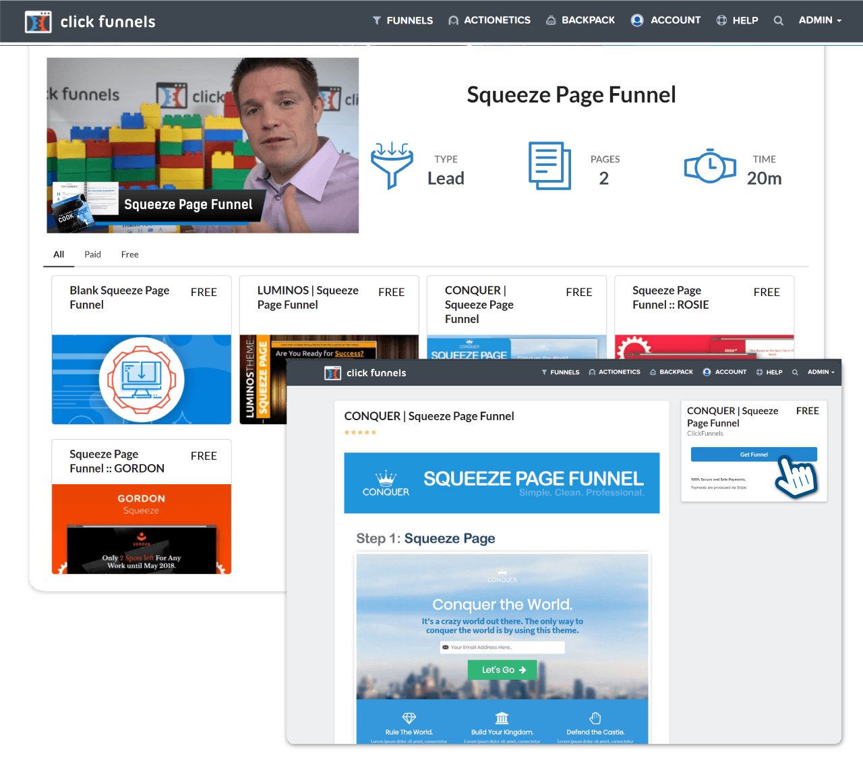Click the green Let's Go button
Image resolution: width=863 pixels, height=758 pixels.
[502, 670]
